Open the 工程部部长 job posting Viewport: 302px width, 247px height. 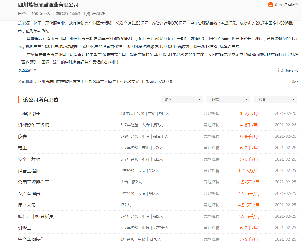[29, 113]
